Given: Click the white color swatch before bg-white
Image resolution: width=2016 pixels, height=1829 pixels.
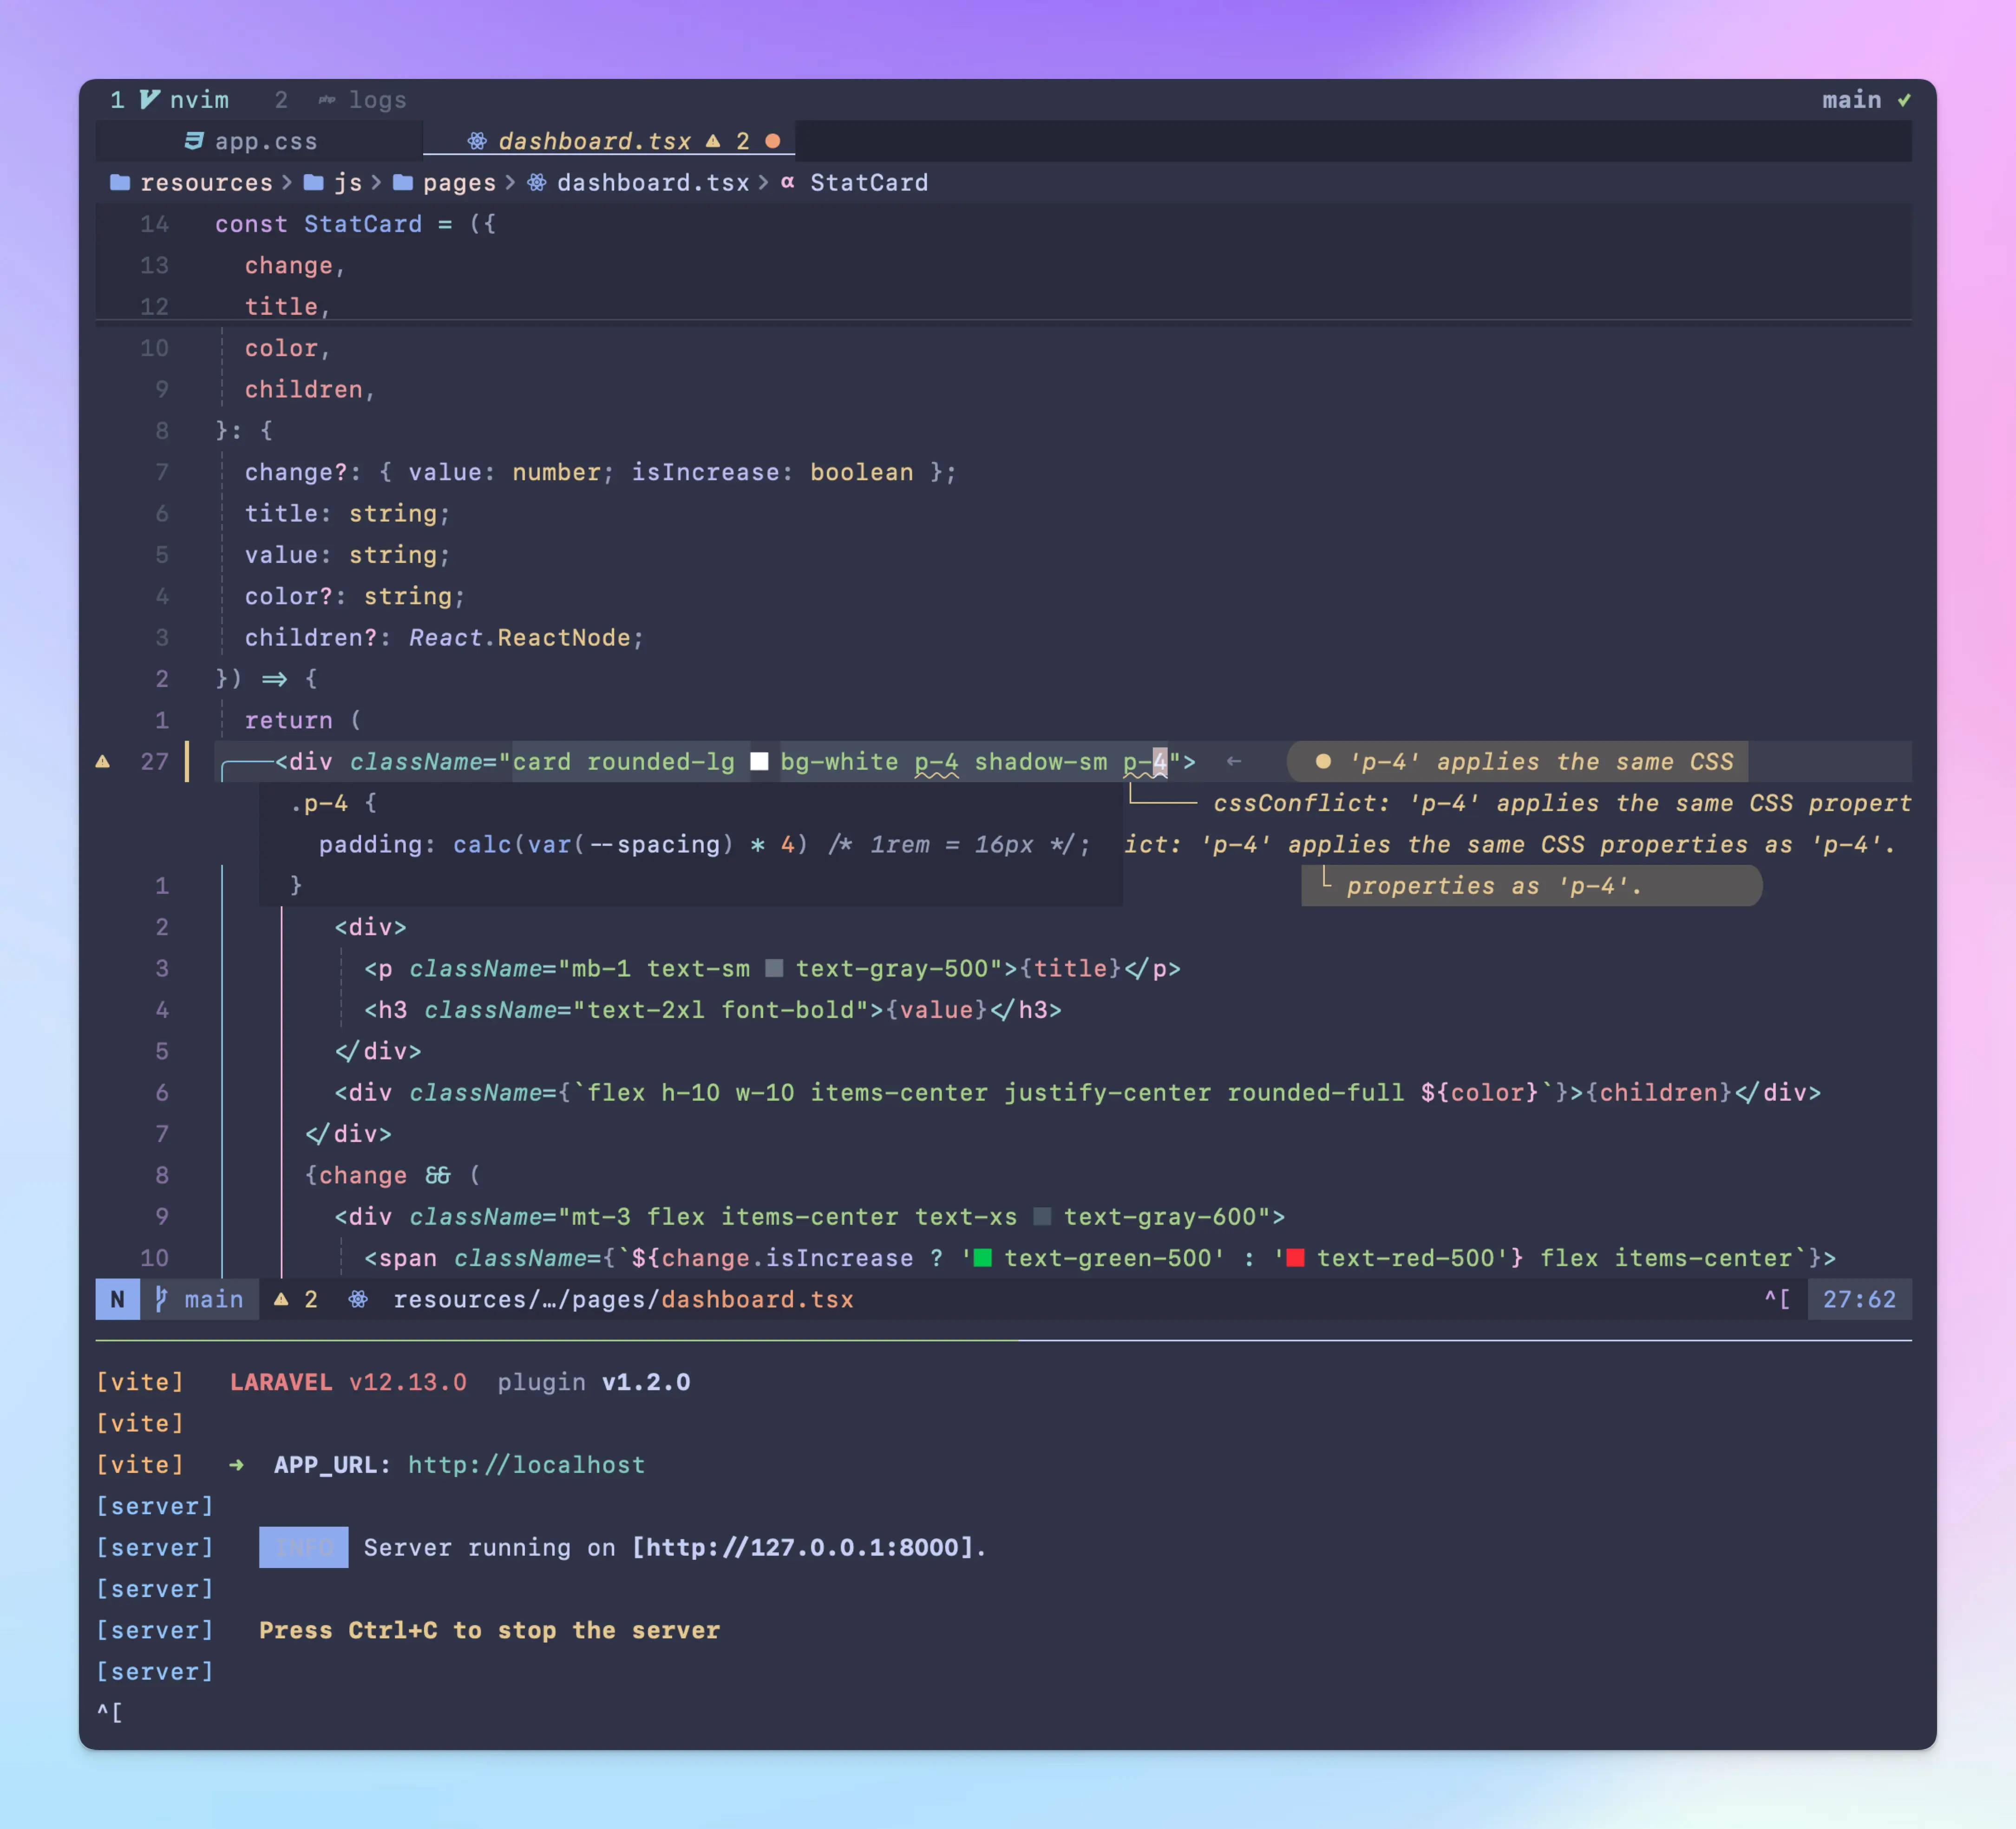Looking at the screenshot, I should click(760, 761).
